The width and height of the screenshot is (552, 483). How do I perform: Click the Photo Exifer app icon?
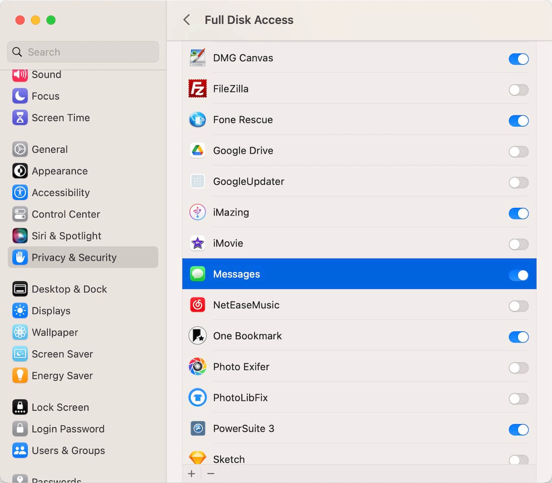[198, 367]
